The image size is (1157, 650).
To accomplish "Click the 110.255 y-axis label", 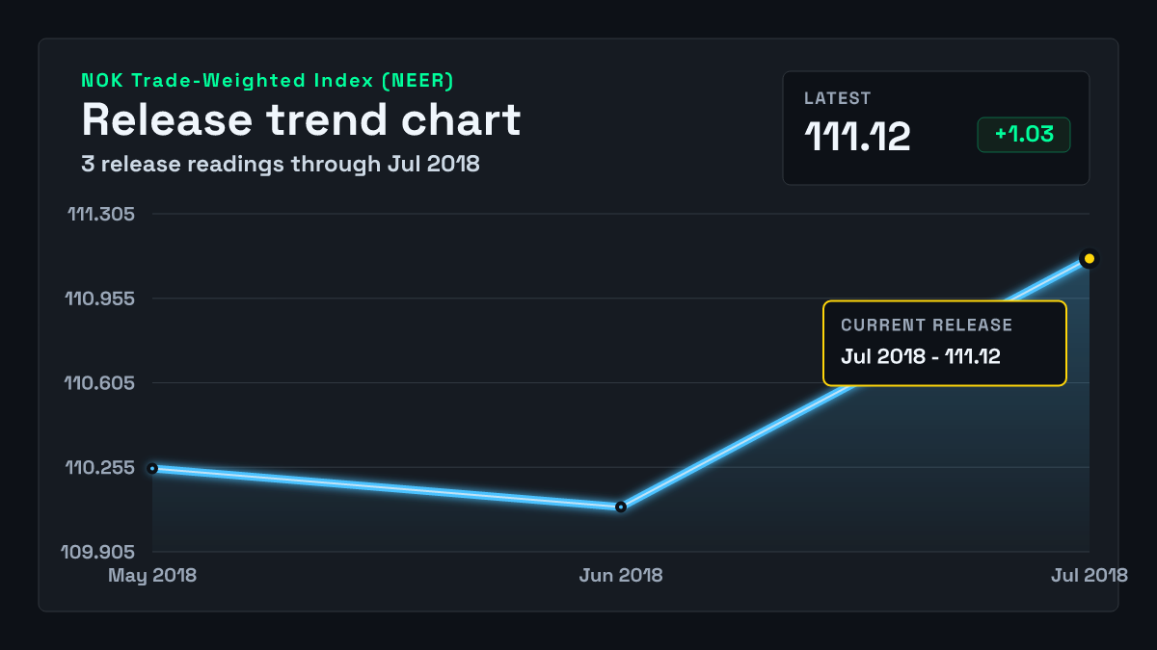I will point(100,468).
